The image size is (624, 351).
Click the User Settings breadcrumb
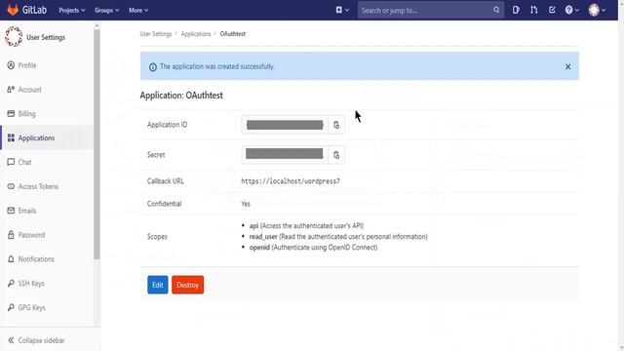pyautogui.click(x=156, y=34)
